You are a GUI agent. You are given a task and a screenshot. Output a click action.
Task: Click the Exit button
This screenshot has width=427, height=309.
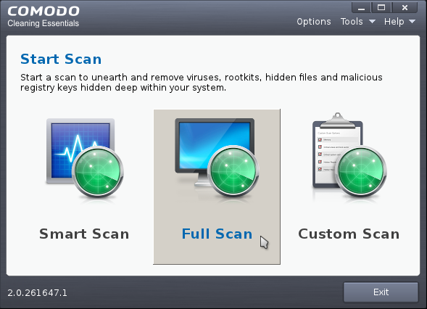click(x=381, y=292)
